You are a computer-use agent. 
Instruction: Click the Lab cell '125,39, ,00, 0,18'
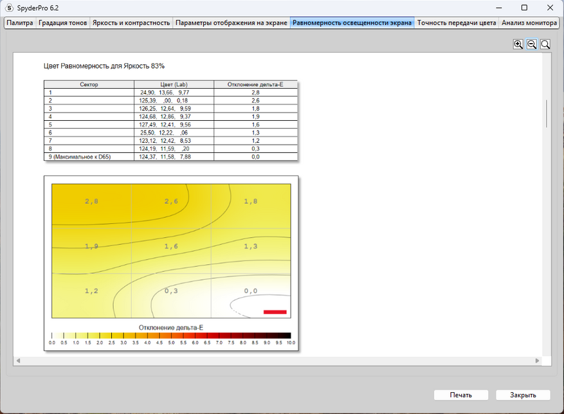pyautogui.click(x=174, y=100)
